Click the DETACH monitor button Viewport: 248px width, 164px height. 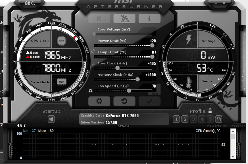123,126
